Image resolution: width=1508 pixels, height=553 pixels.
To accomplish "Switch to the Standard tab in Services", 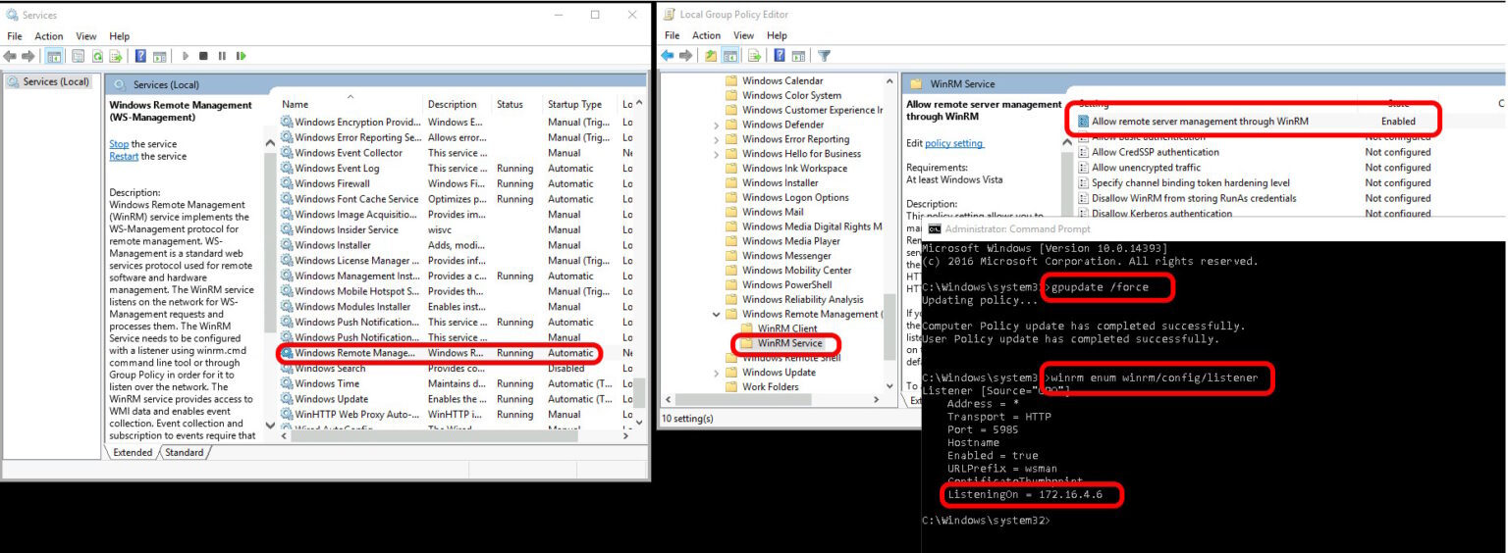I will [184, 453].
